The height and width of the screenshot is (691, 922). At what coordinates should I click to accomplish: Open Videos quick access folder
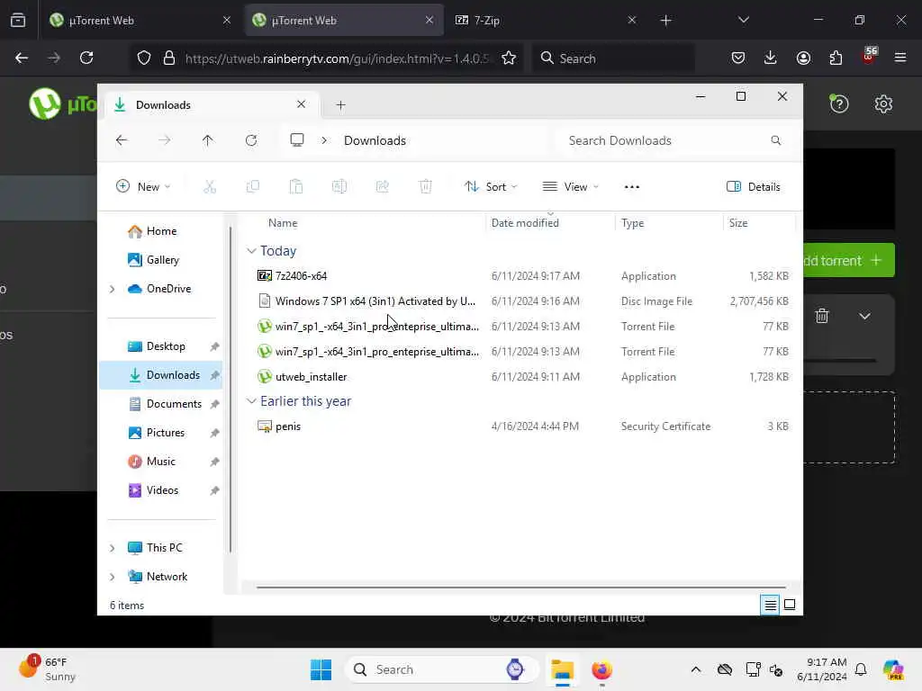coord(153,490)
